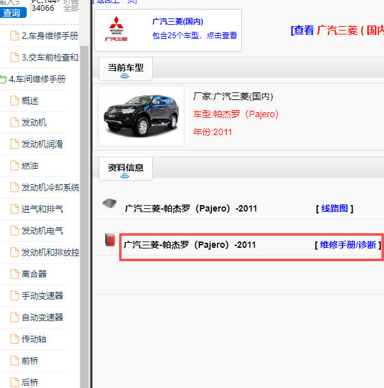
Task: Collapse the green 4.车间维修手册 folder
Action: 3,79
